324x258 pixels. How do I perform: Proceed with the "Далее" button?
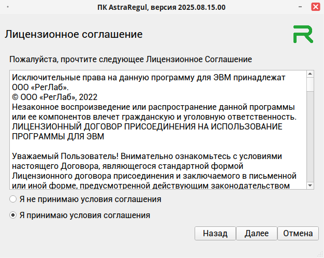256,233
